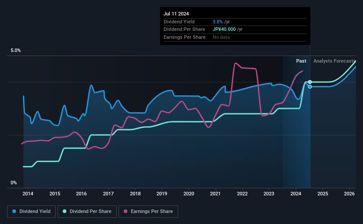
Task: Click the 2015 x-axis label
Action: pyautogui.click(x=55, y=194)
